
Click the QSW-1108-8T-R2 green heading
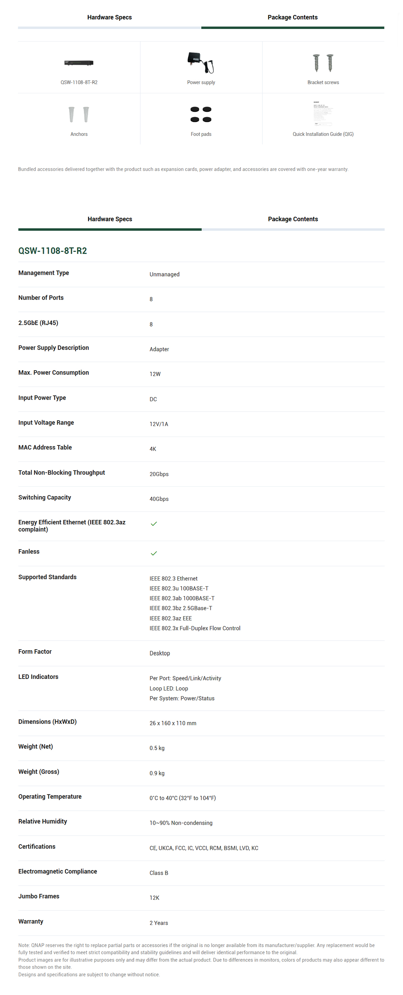[x=52, y=251]
